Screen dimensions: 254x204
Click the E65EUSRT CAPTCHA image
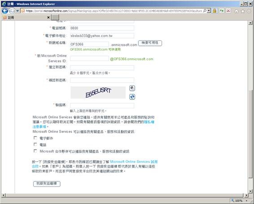point(98,93)
